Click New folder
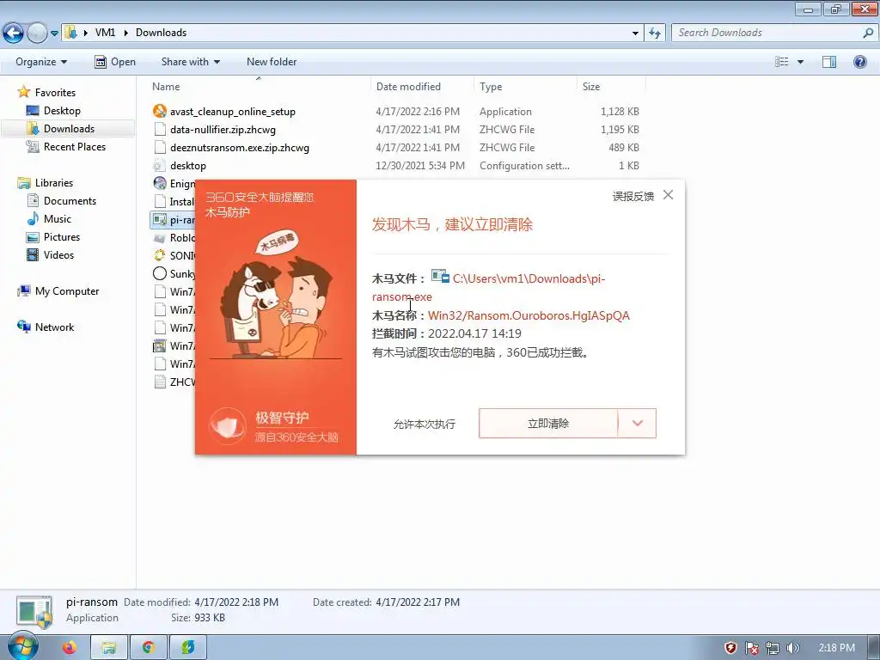 272,62
